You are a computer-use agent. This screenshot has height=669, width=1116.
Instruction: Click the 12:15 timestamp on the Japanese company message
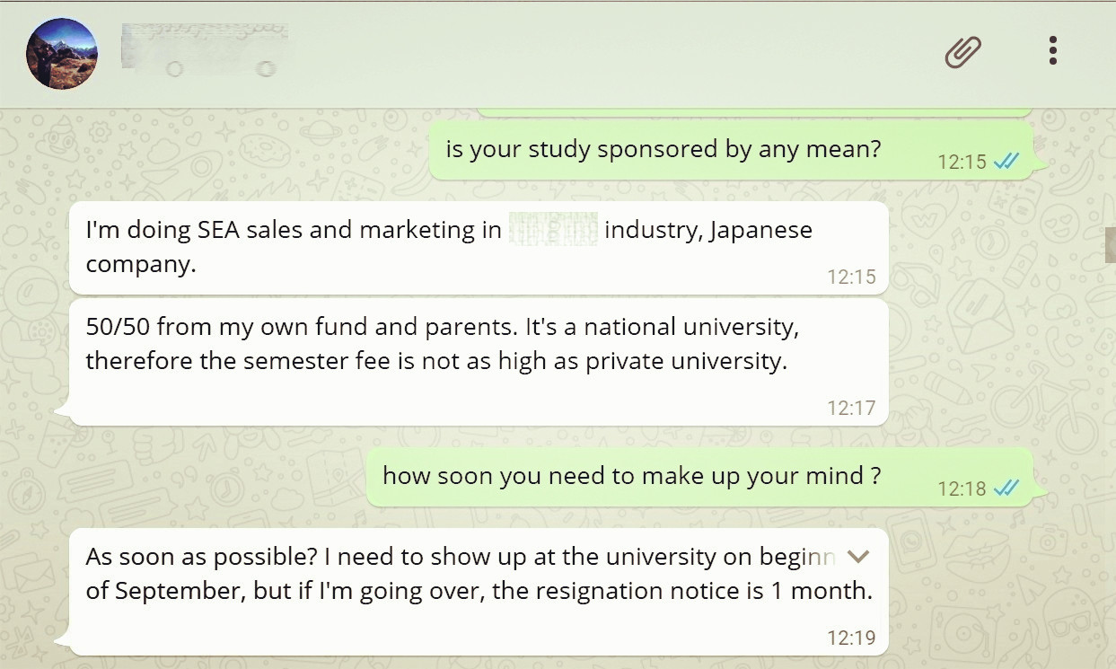pyautogui.click(x=850, y=277)
